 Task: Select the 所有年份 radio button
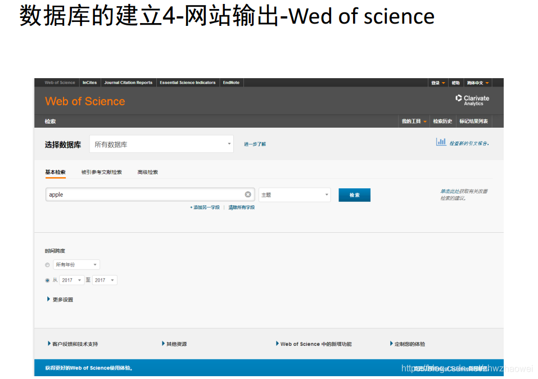pos(47,265)
